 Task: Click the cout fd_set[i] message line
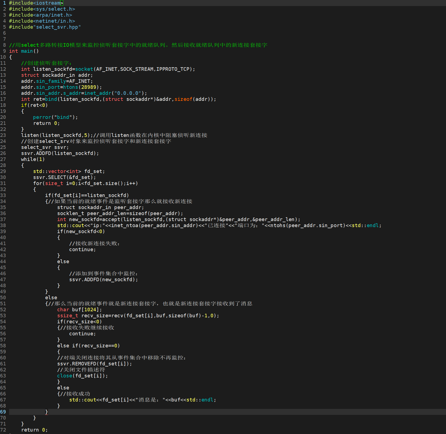143,400
